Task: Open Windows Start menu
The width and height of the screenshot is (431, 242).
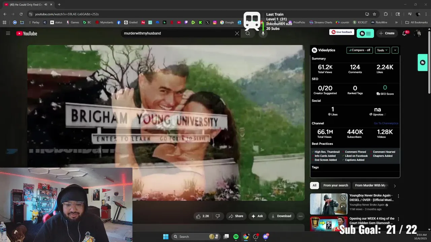Action: click(x=166, y=237)
